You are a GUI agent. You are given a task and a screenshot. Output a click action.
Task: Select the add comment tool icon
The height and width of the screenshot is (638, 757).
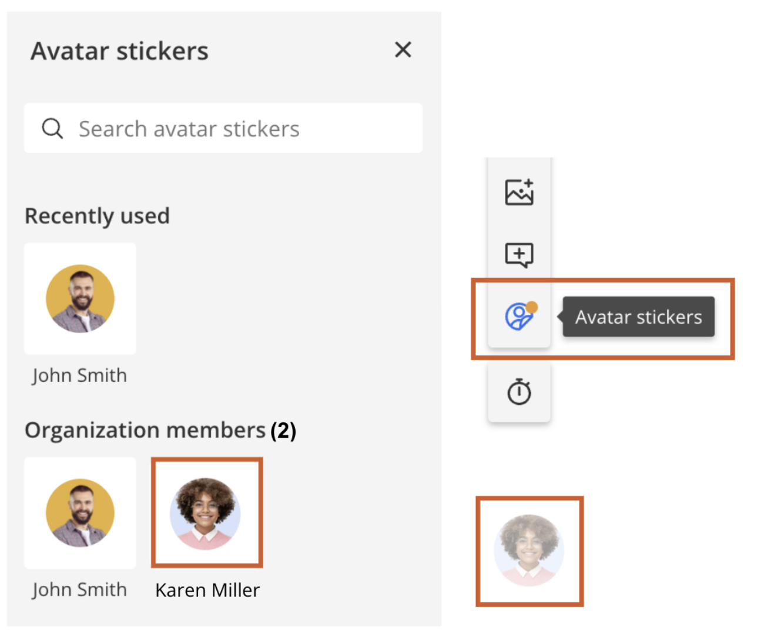tap(519, 255)
